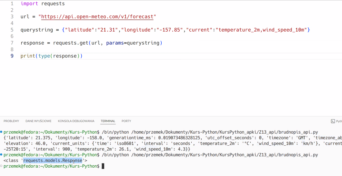Image resolution: width=342 pixels, height=176 pixels.
Task: Click the querystring variable on line 5
Action: [37, 30]
